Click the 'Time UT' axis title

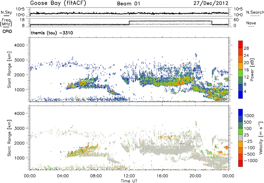coord(129,181)
